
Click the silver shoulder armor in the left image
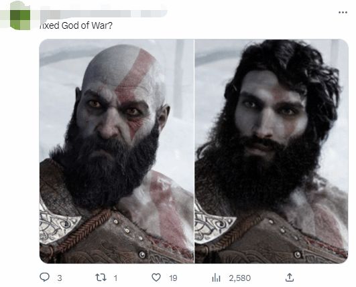pyautogui.click(x=58, y=219)
